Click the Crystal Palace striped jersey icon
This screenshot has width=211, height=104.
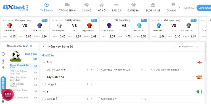pyautogui.click(x=109, y=26)
